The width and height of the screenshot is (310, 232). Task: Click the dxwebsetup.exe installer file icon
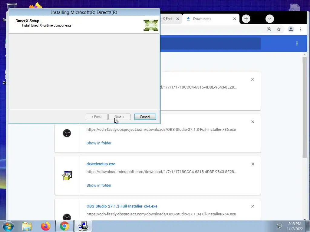pos(67,176)
